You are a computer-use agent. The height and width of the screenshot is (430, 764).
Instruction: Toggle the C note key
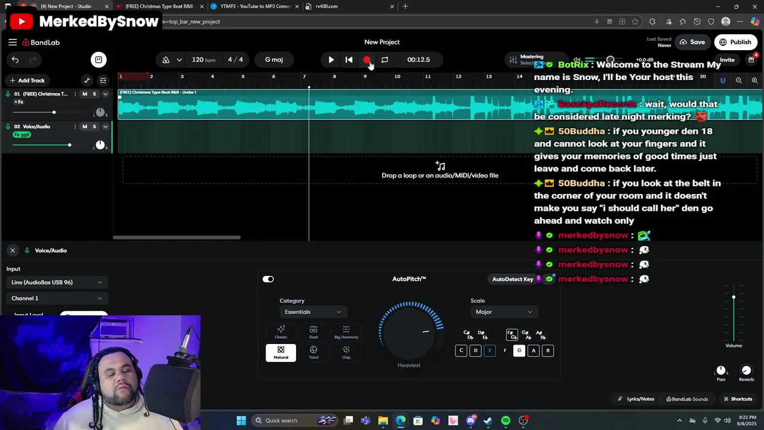click(x=461, y=351)
